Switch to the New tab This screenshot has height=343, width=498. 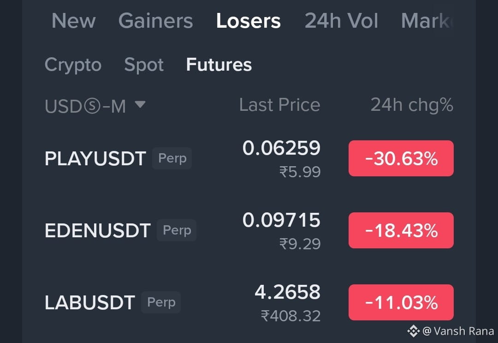pyautogui.click(x=74, y=21)
